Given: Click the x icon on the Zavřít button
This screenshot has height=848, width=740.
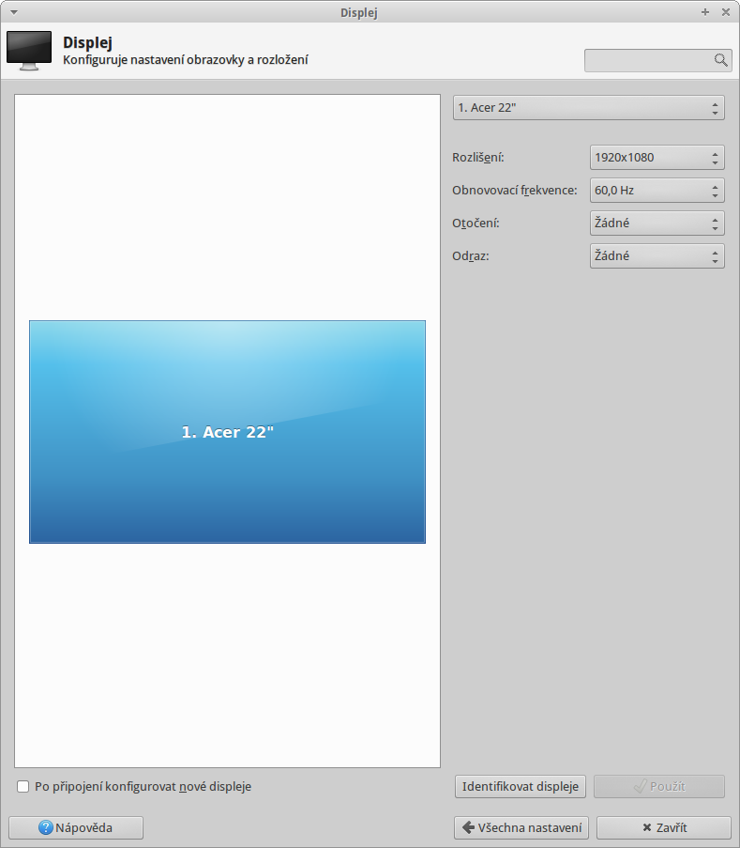Looking at the screenshot, I should tap(646, 828).
